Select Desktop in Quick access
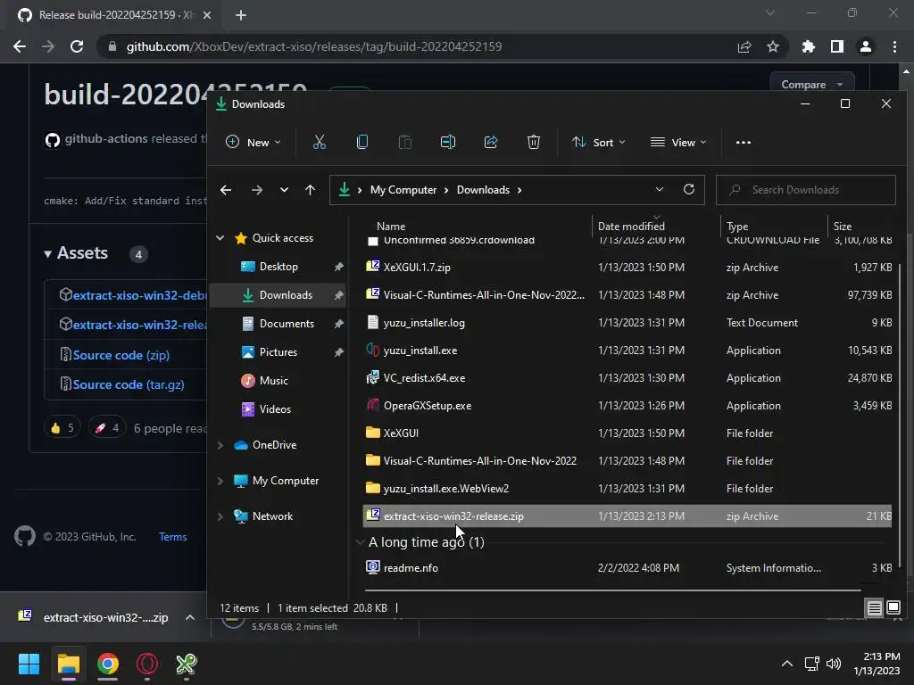The width and height of the screenshot is (914, 685). point(278,267)
